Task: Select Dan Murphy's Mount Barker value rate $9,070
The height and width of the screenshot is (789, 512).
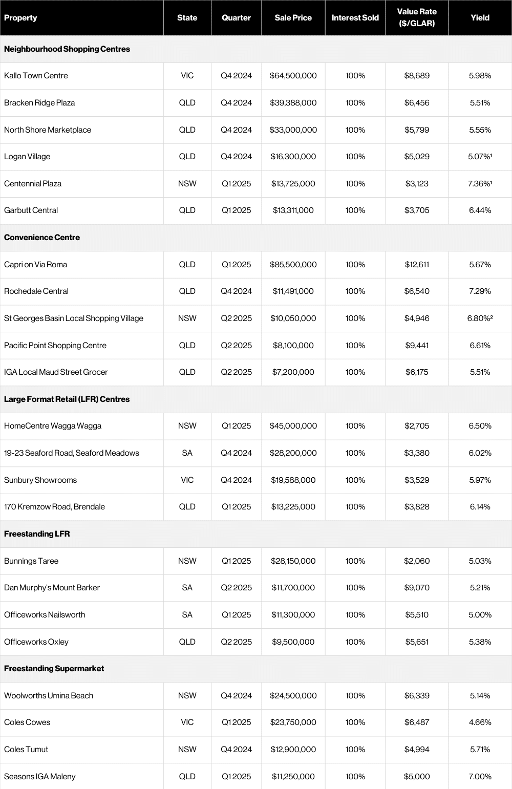Action: (417, 588)
